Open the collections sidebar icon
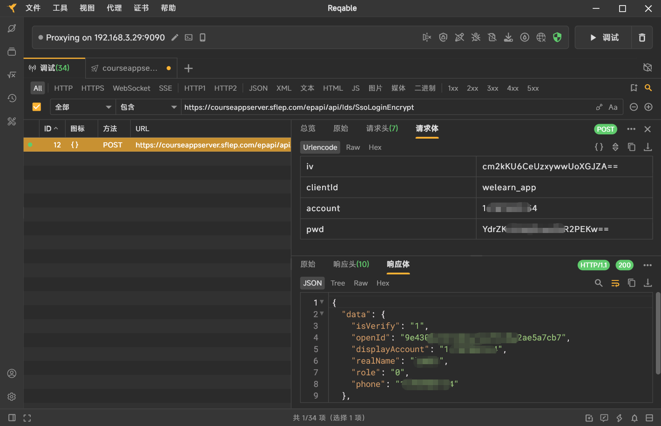661x426 pixels. pos(12,52)
